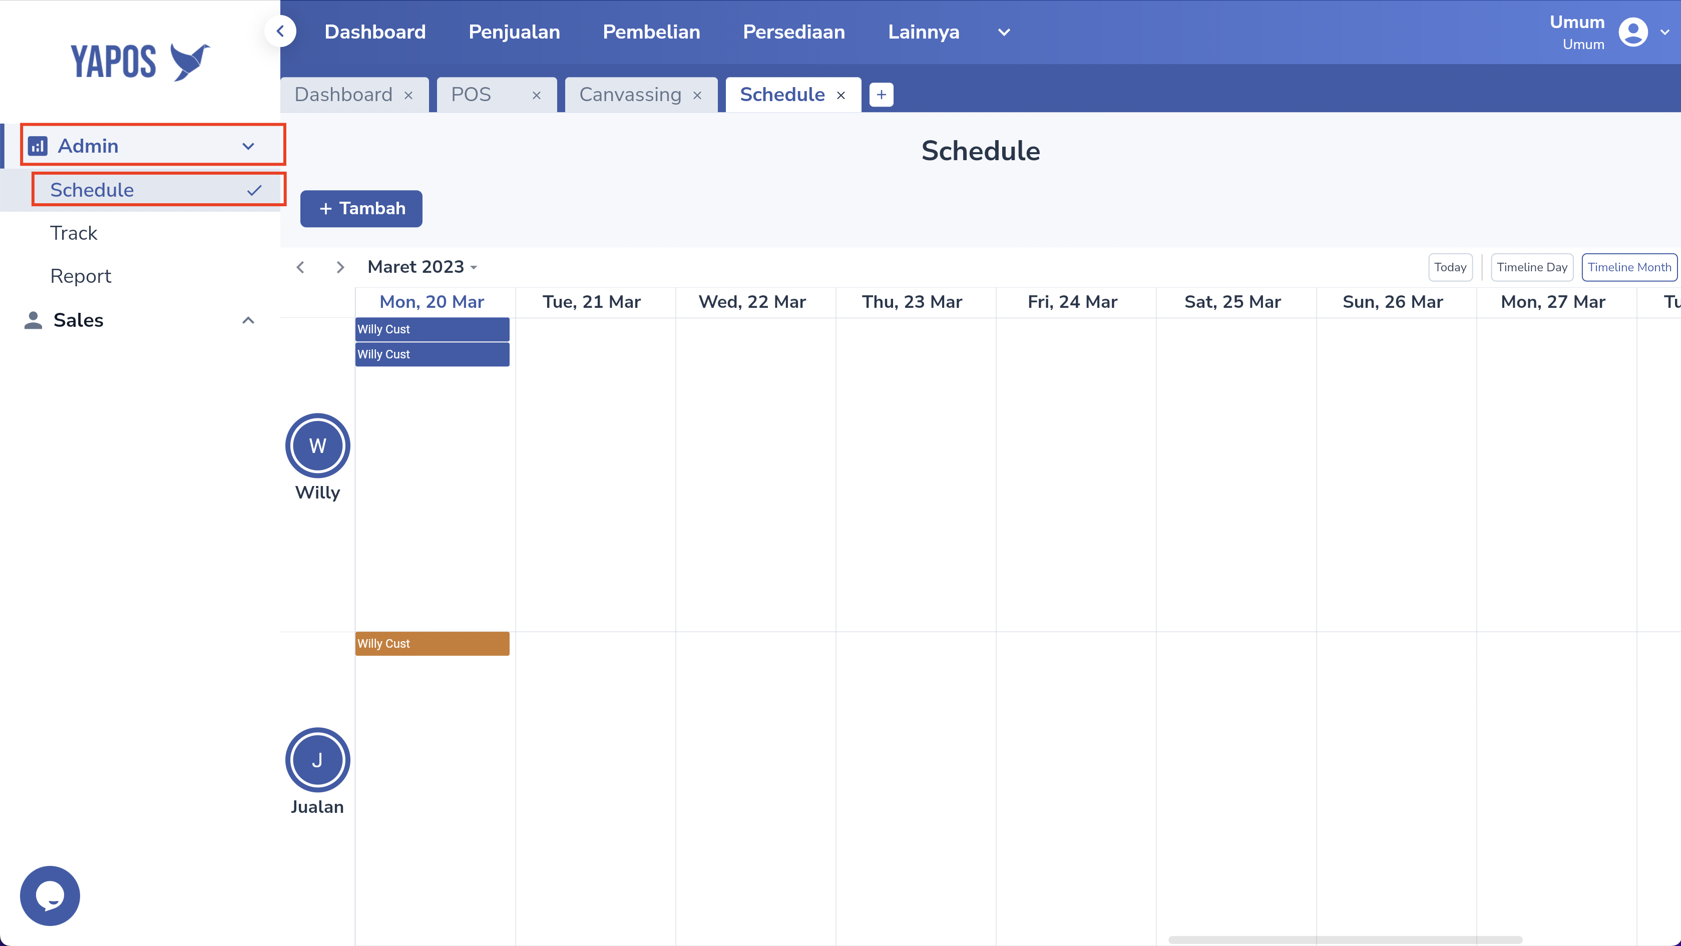Expand the user account dropdown arrow

tap(1664, 32)
